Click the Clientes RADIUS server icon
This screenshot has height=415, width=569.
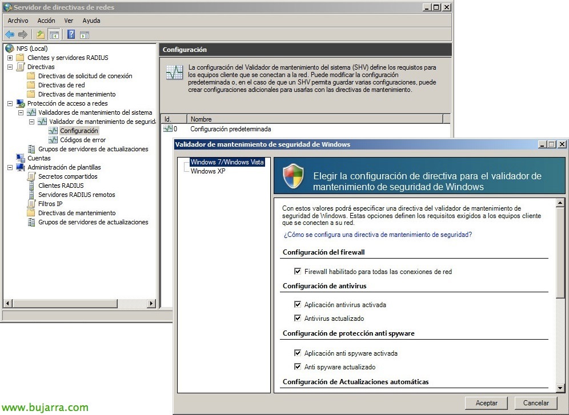[x=31, y=186]
